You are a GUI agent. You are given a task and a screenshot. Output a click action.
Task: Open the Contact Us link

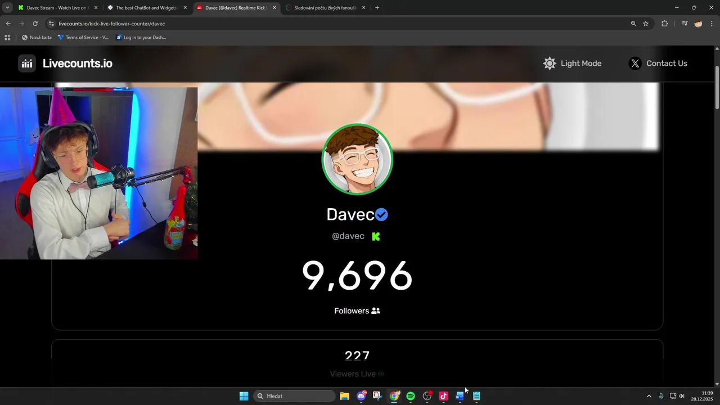(667, 64)
